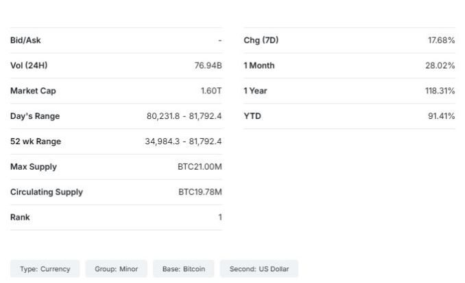Click the 76.94B volume value

click(x=208, y=66)
